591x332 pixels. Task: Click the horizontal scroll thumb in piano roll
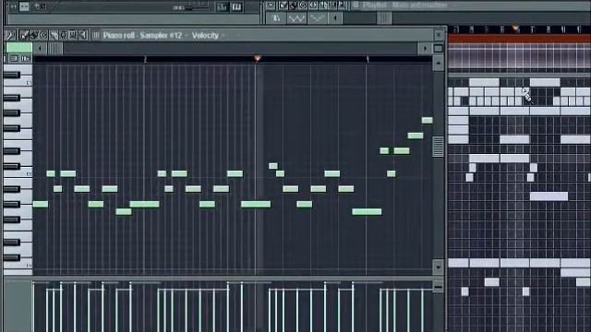point(55,48)
